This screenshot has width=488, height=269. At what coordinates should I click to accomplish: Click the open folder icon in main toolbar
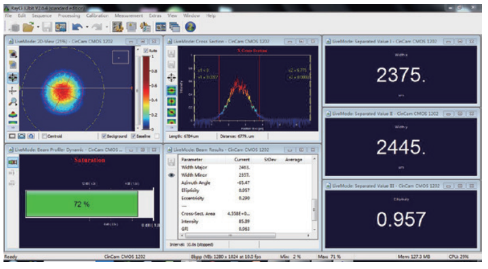(28, 27)
